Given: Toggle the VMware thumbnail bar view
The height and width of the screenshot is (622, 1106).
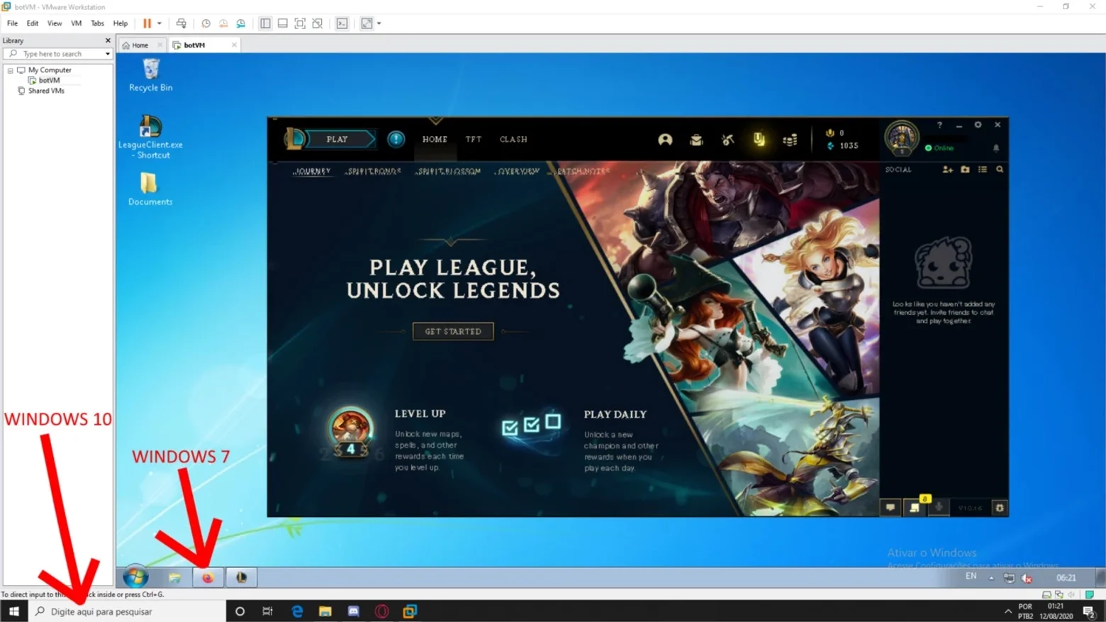Looking at the screenshot, I should point(282,23).
